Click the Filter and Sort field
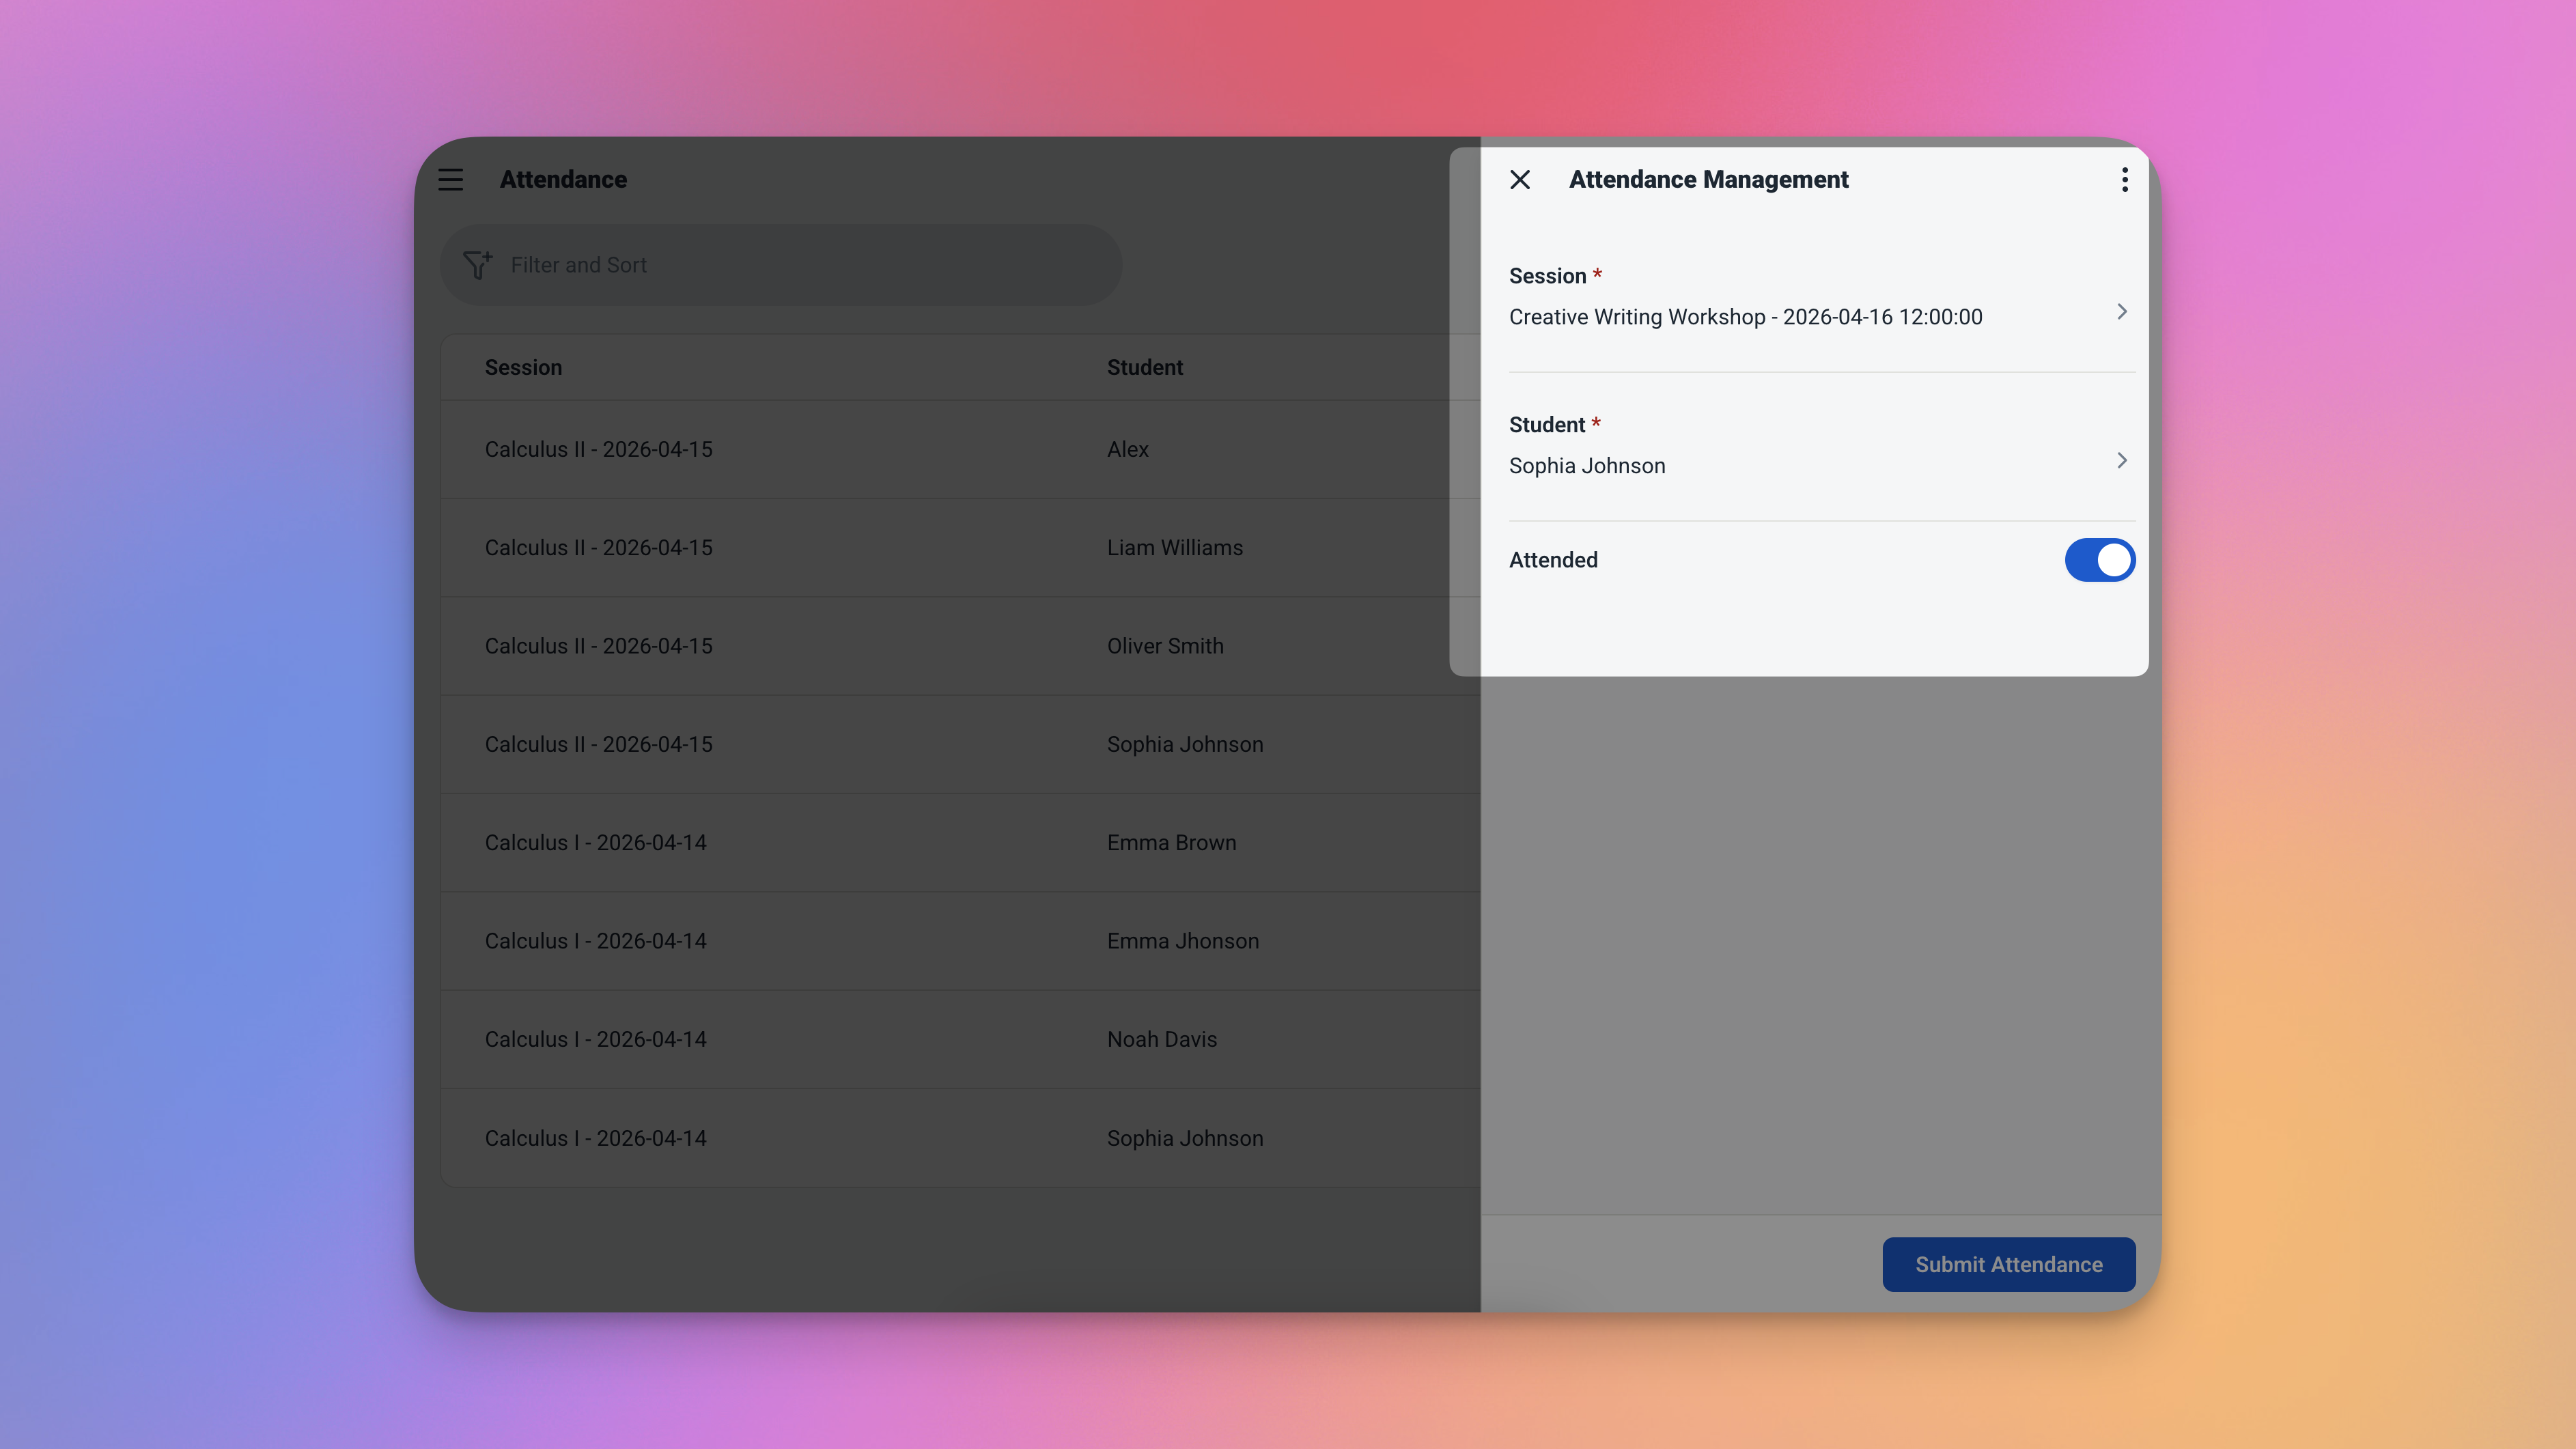The width and height of the screenshot is (2576, 1449). 780,265
